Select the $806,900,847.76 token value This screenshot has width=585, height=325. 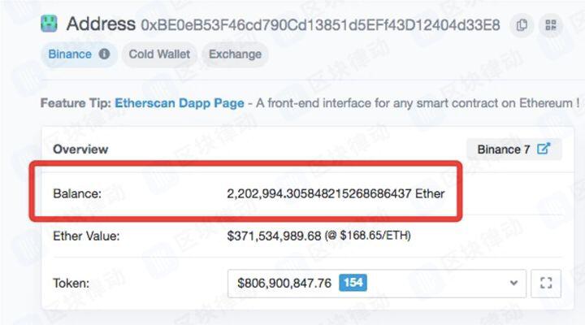coord(284,284)
